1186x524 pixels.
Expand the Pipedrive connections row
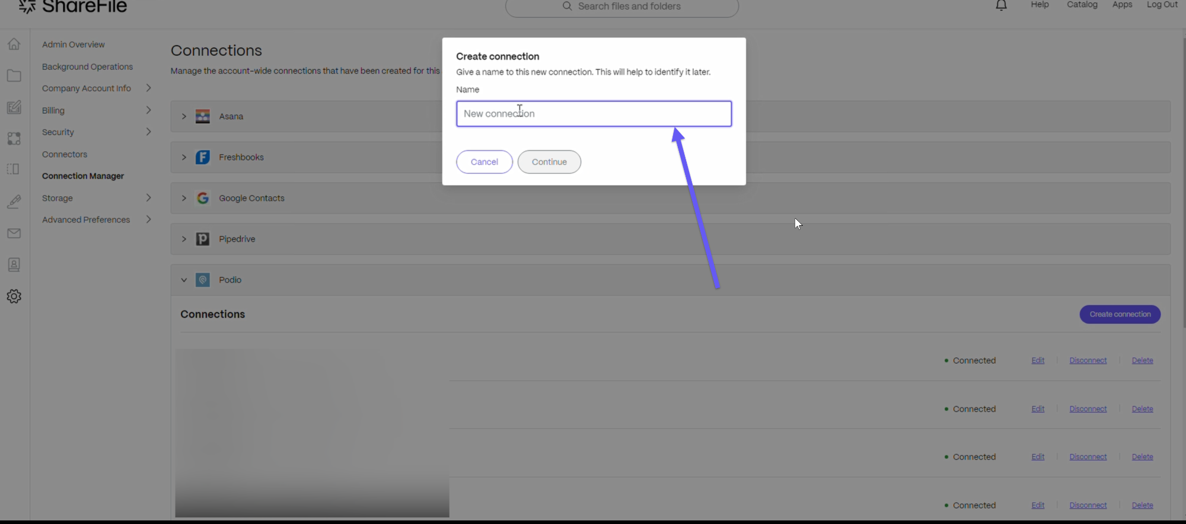click(184, 239)
